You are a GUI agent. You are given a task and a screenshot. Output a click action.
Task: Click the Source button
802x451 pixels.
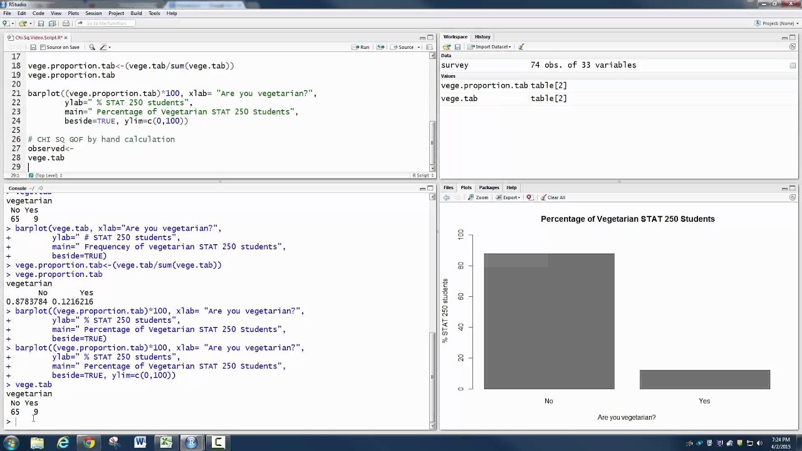(x=402, y=47)
